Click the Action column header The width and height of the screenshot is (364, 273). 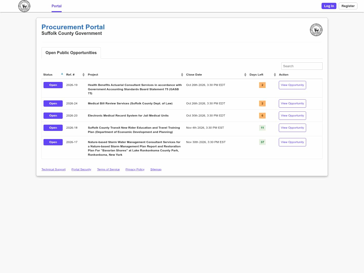pos(284,75)
